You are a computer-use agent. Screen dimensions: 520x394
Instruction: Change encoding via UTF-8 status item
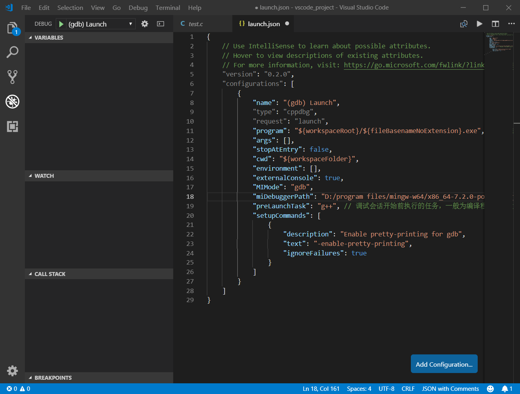[x=386, y=389]
